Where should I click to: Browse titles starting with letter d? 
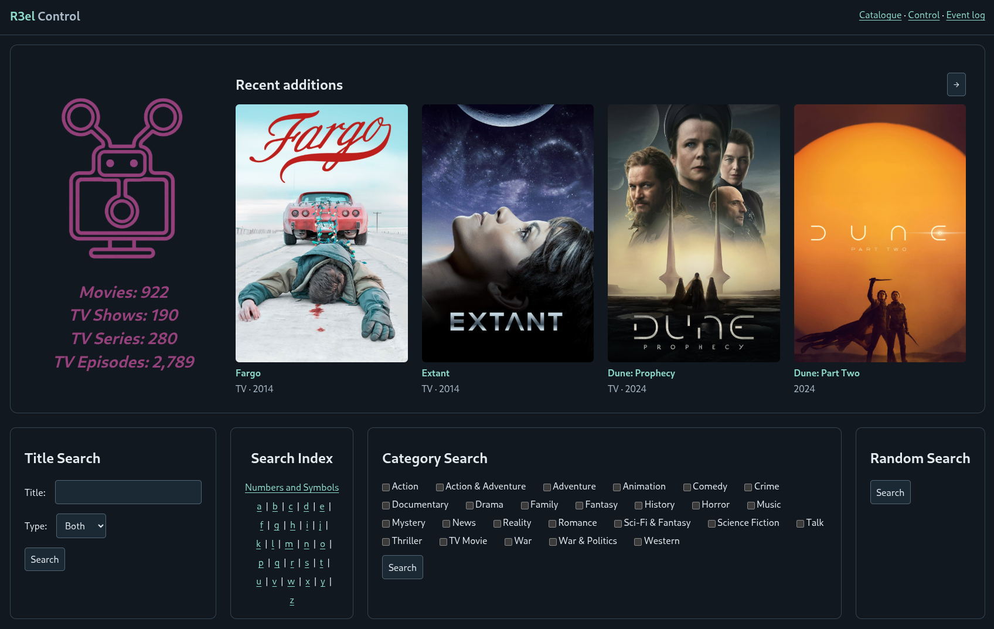[x=306, y=506]
